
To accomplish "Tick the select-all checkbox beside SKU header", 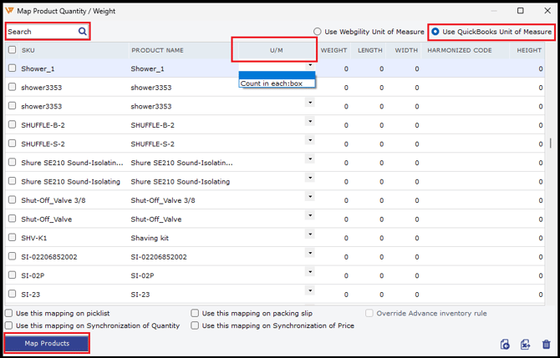I will coord(12,50).
